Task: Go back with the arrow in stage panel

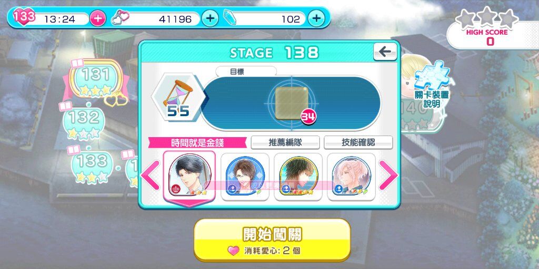Action: (x=385, y=52)
